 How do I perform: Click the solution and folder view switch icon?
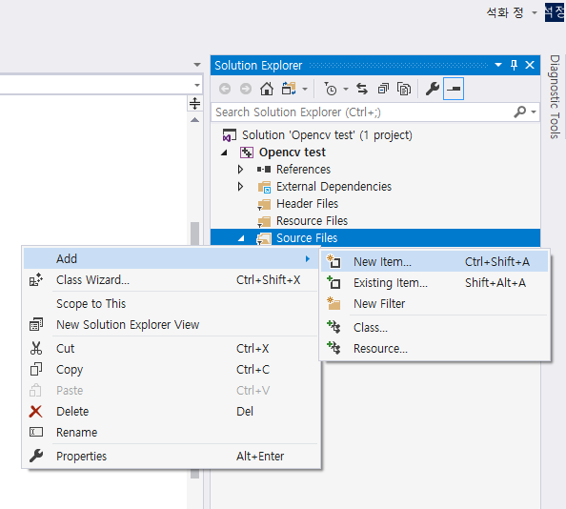coord(289,89)
